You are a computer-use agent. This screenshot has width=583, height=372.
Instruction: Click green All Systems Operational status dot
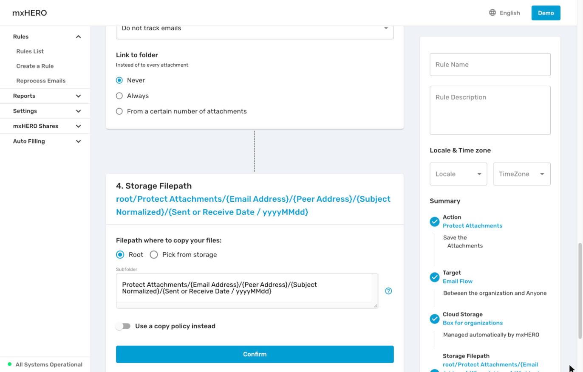point(10,364)
